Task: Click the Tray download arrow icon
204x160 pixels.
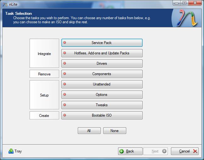Action: click(11, 151)
